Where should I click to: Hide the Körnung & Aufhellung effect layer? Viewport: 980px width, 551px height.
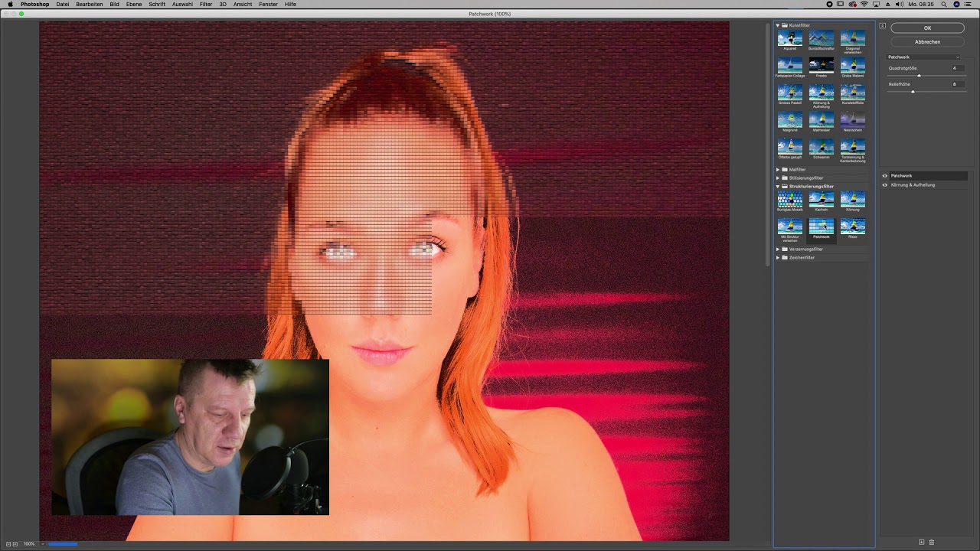[885, 185]
